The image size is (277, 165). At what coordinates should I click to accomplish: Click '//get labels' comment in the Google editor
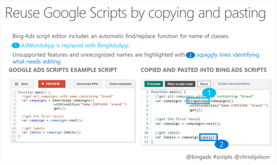tap(33, 128)
